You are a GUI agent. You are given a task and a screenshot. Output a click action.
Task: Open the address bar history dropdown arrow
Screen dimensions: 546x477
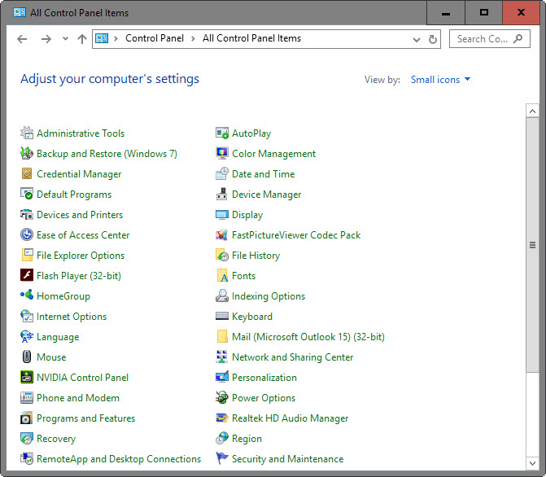[x=417, y=39]
